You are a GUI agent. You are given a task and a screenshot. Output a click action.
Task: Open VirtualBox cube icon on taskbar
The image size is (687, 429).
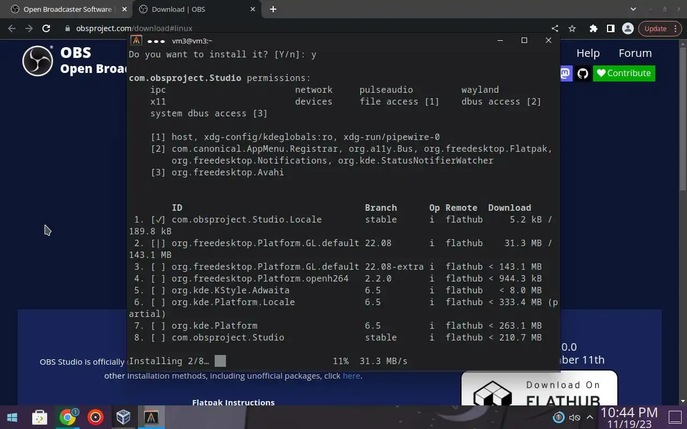(x=123, y=417)
